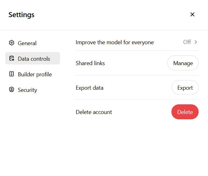Select the Data controls tab label

[34, 59]
